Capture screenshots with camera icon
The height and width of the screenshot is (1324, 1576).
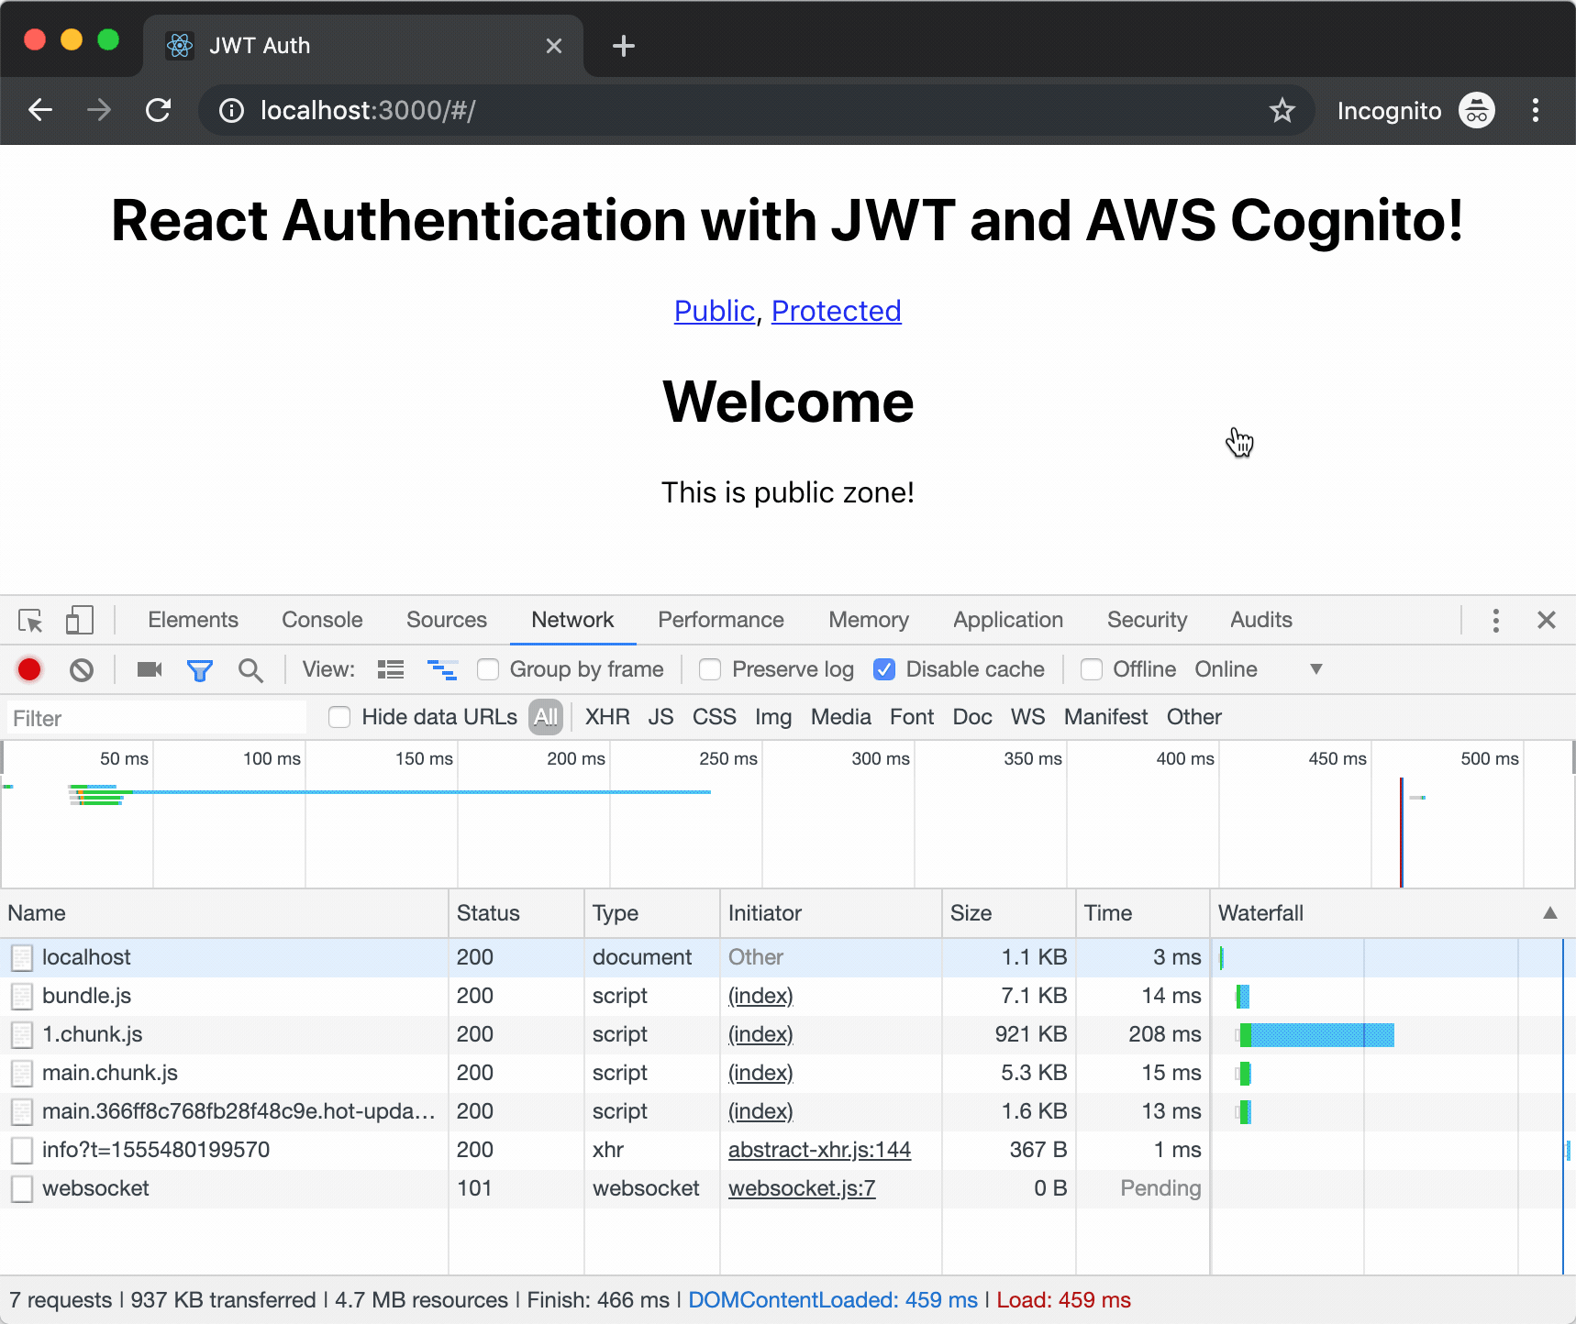150,670
